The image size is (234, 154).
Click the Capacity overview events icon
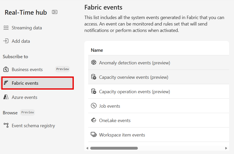(94, 77)
